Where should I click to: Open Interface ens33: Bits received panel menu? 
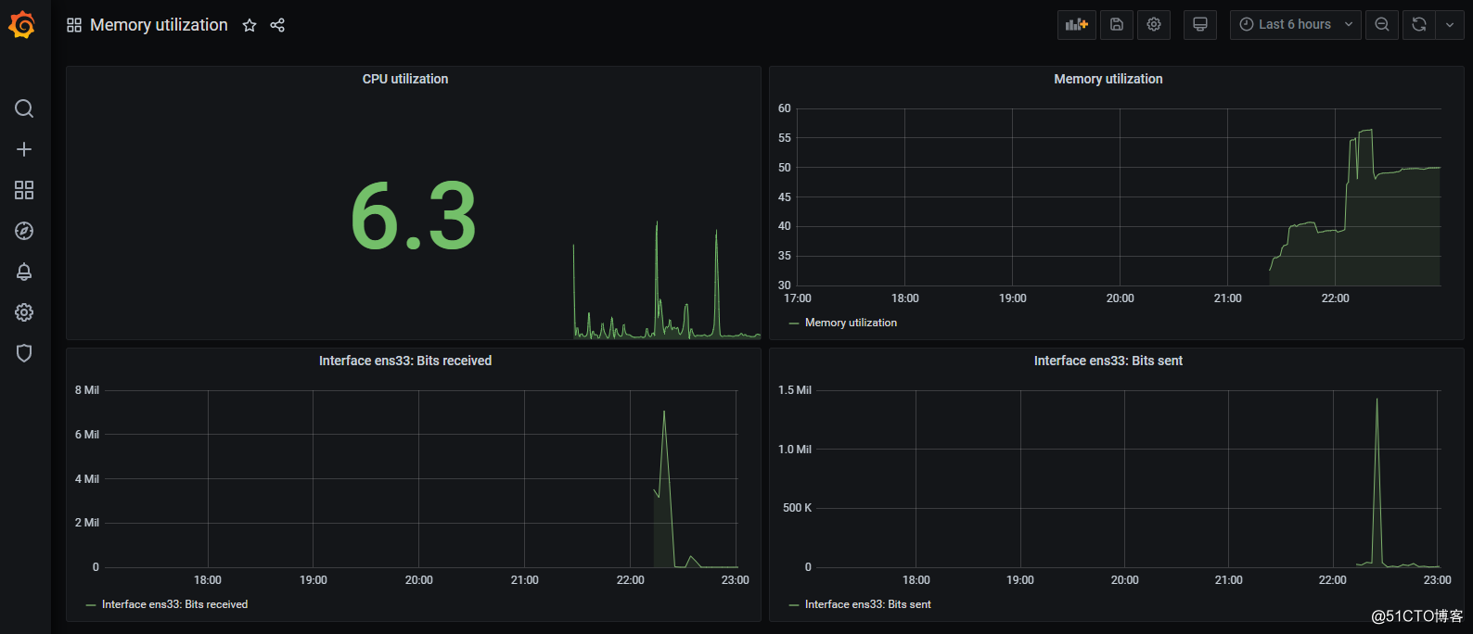[x=405, y=361]
